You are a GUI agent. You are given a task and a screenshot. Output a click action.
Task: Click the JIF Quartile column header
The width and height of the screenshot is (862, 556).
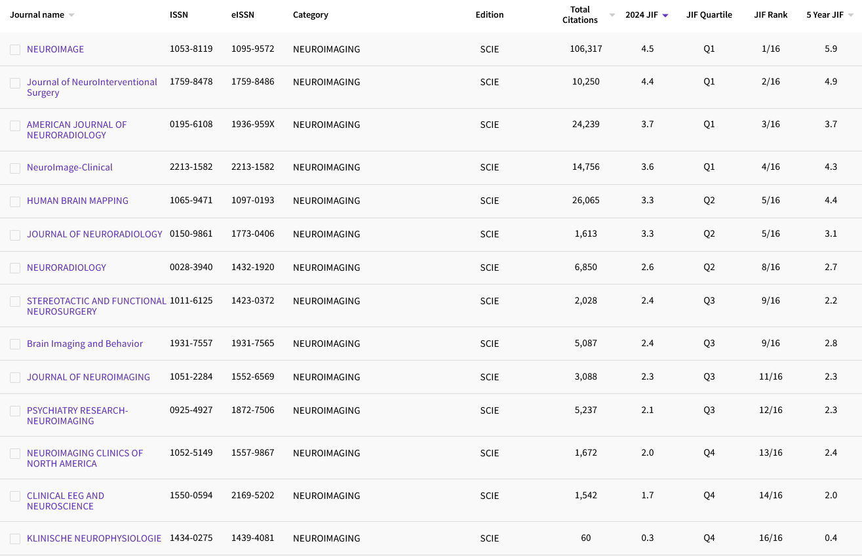(x=709, y=15)
